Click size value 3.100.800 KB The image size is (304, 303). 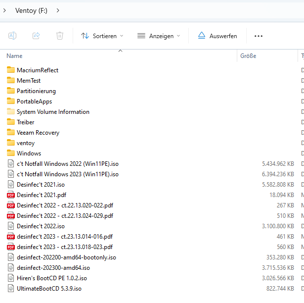278,226
